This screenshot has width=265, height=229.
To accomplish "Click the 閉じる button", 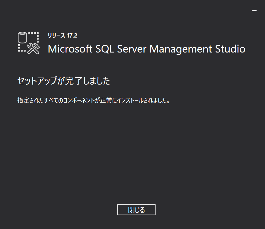I will click(x=136, y=209).
